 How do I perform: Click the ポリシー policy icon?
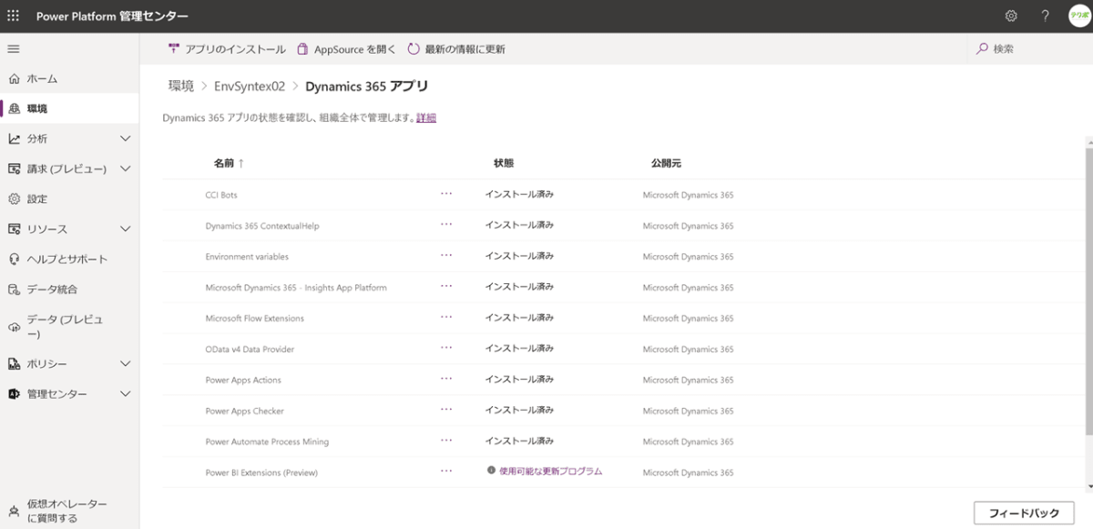pyautogui.click(x=14, y=363)
